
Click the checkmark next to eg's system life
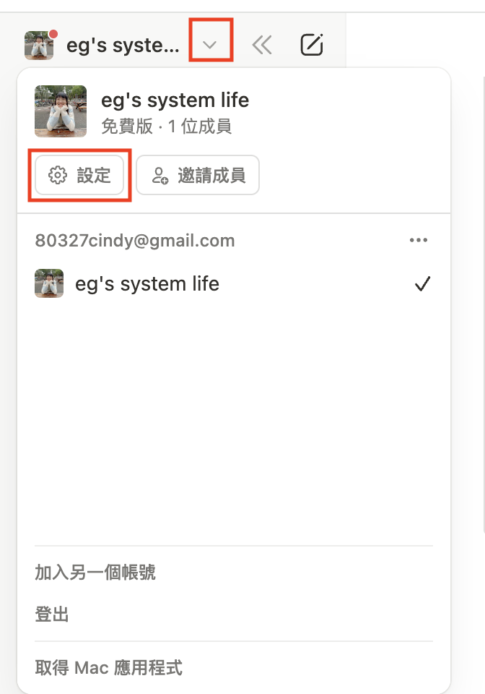click(x=422, y=284)
